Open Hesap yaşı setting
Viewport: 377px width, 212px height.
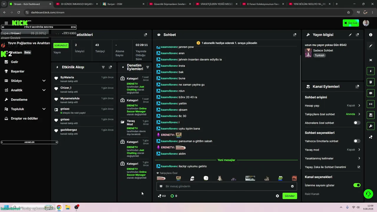333,105
